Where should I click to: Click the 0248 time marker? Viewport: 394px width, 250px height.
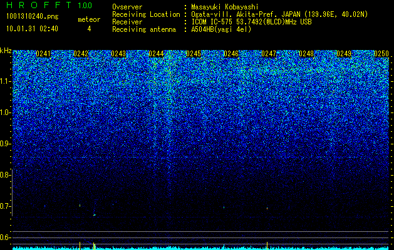point(306,54)
